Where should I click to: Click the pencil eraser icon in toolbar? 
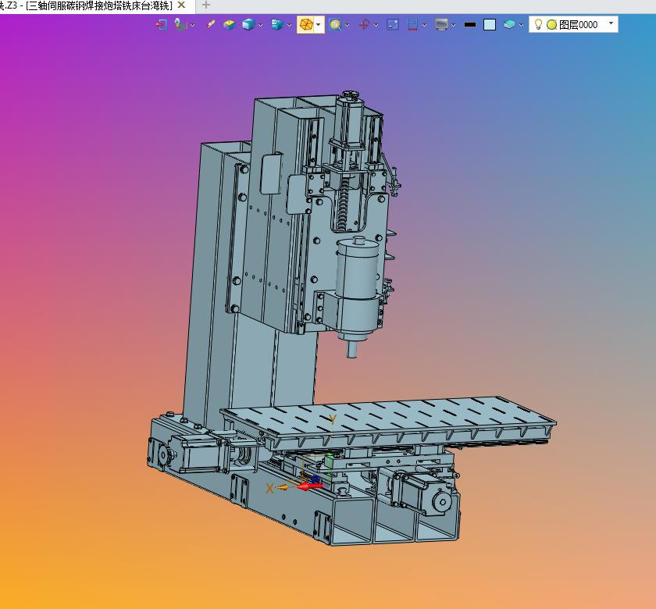(x=210, y=24)
